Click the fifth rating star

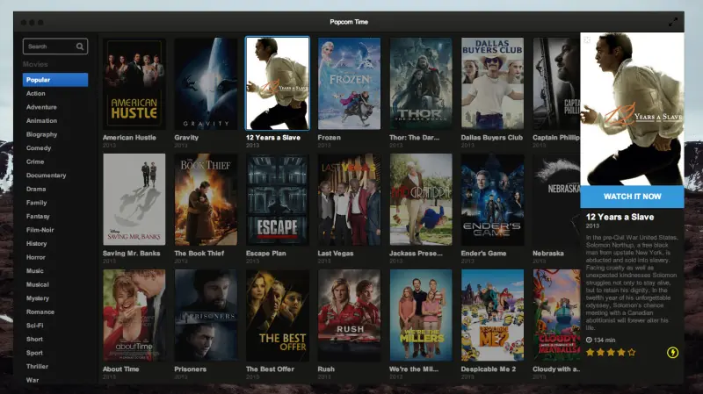(632, 353)
